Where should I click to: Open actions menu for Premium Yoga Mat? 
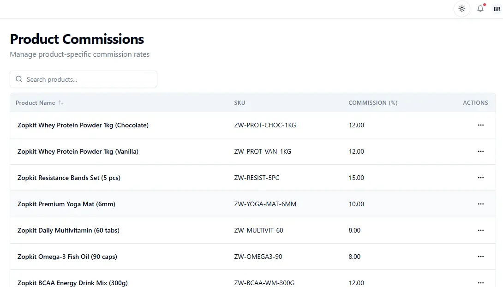[x=480, y=204]
